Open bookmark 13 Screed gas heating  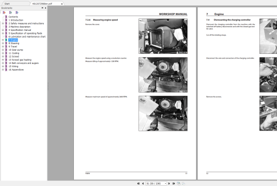(20, 60)
